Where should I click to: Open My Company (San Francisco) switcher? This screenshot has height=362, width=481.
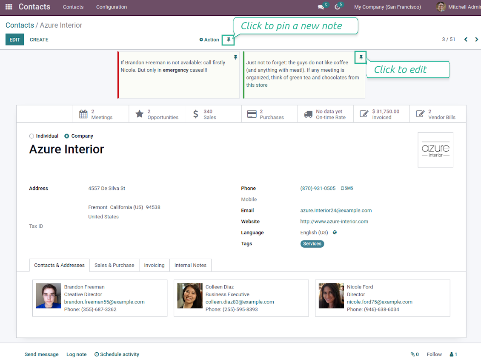coord(387,7)
